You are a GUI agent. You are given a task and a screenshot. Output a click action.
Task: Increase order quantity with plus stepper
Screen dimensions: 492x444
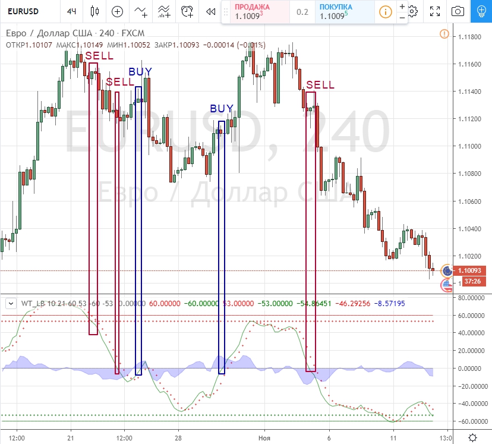[402, 7]
